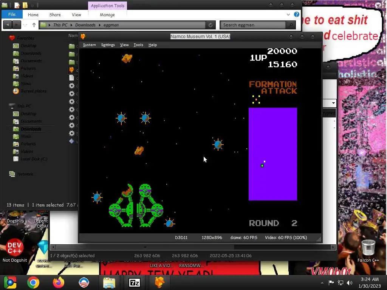Open the Dev-C++ Not Dogshit desktop shortcut
This screenshot has height=290, width=387.
pyautogui.click(x=15, y=250)
